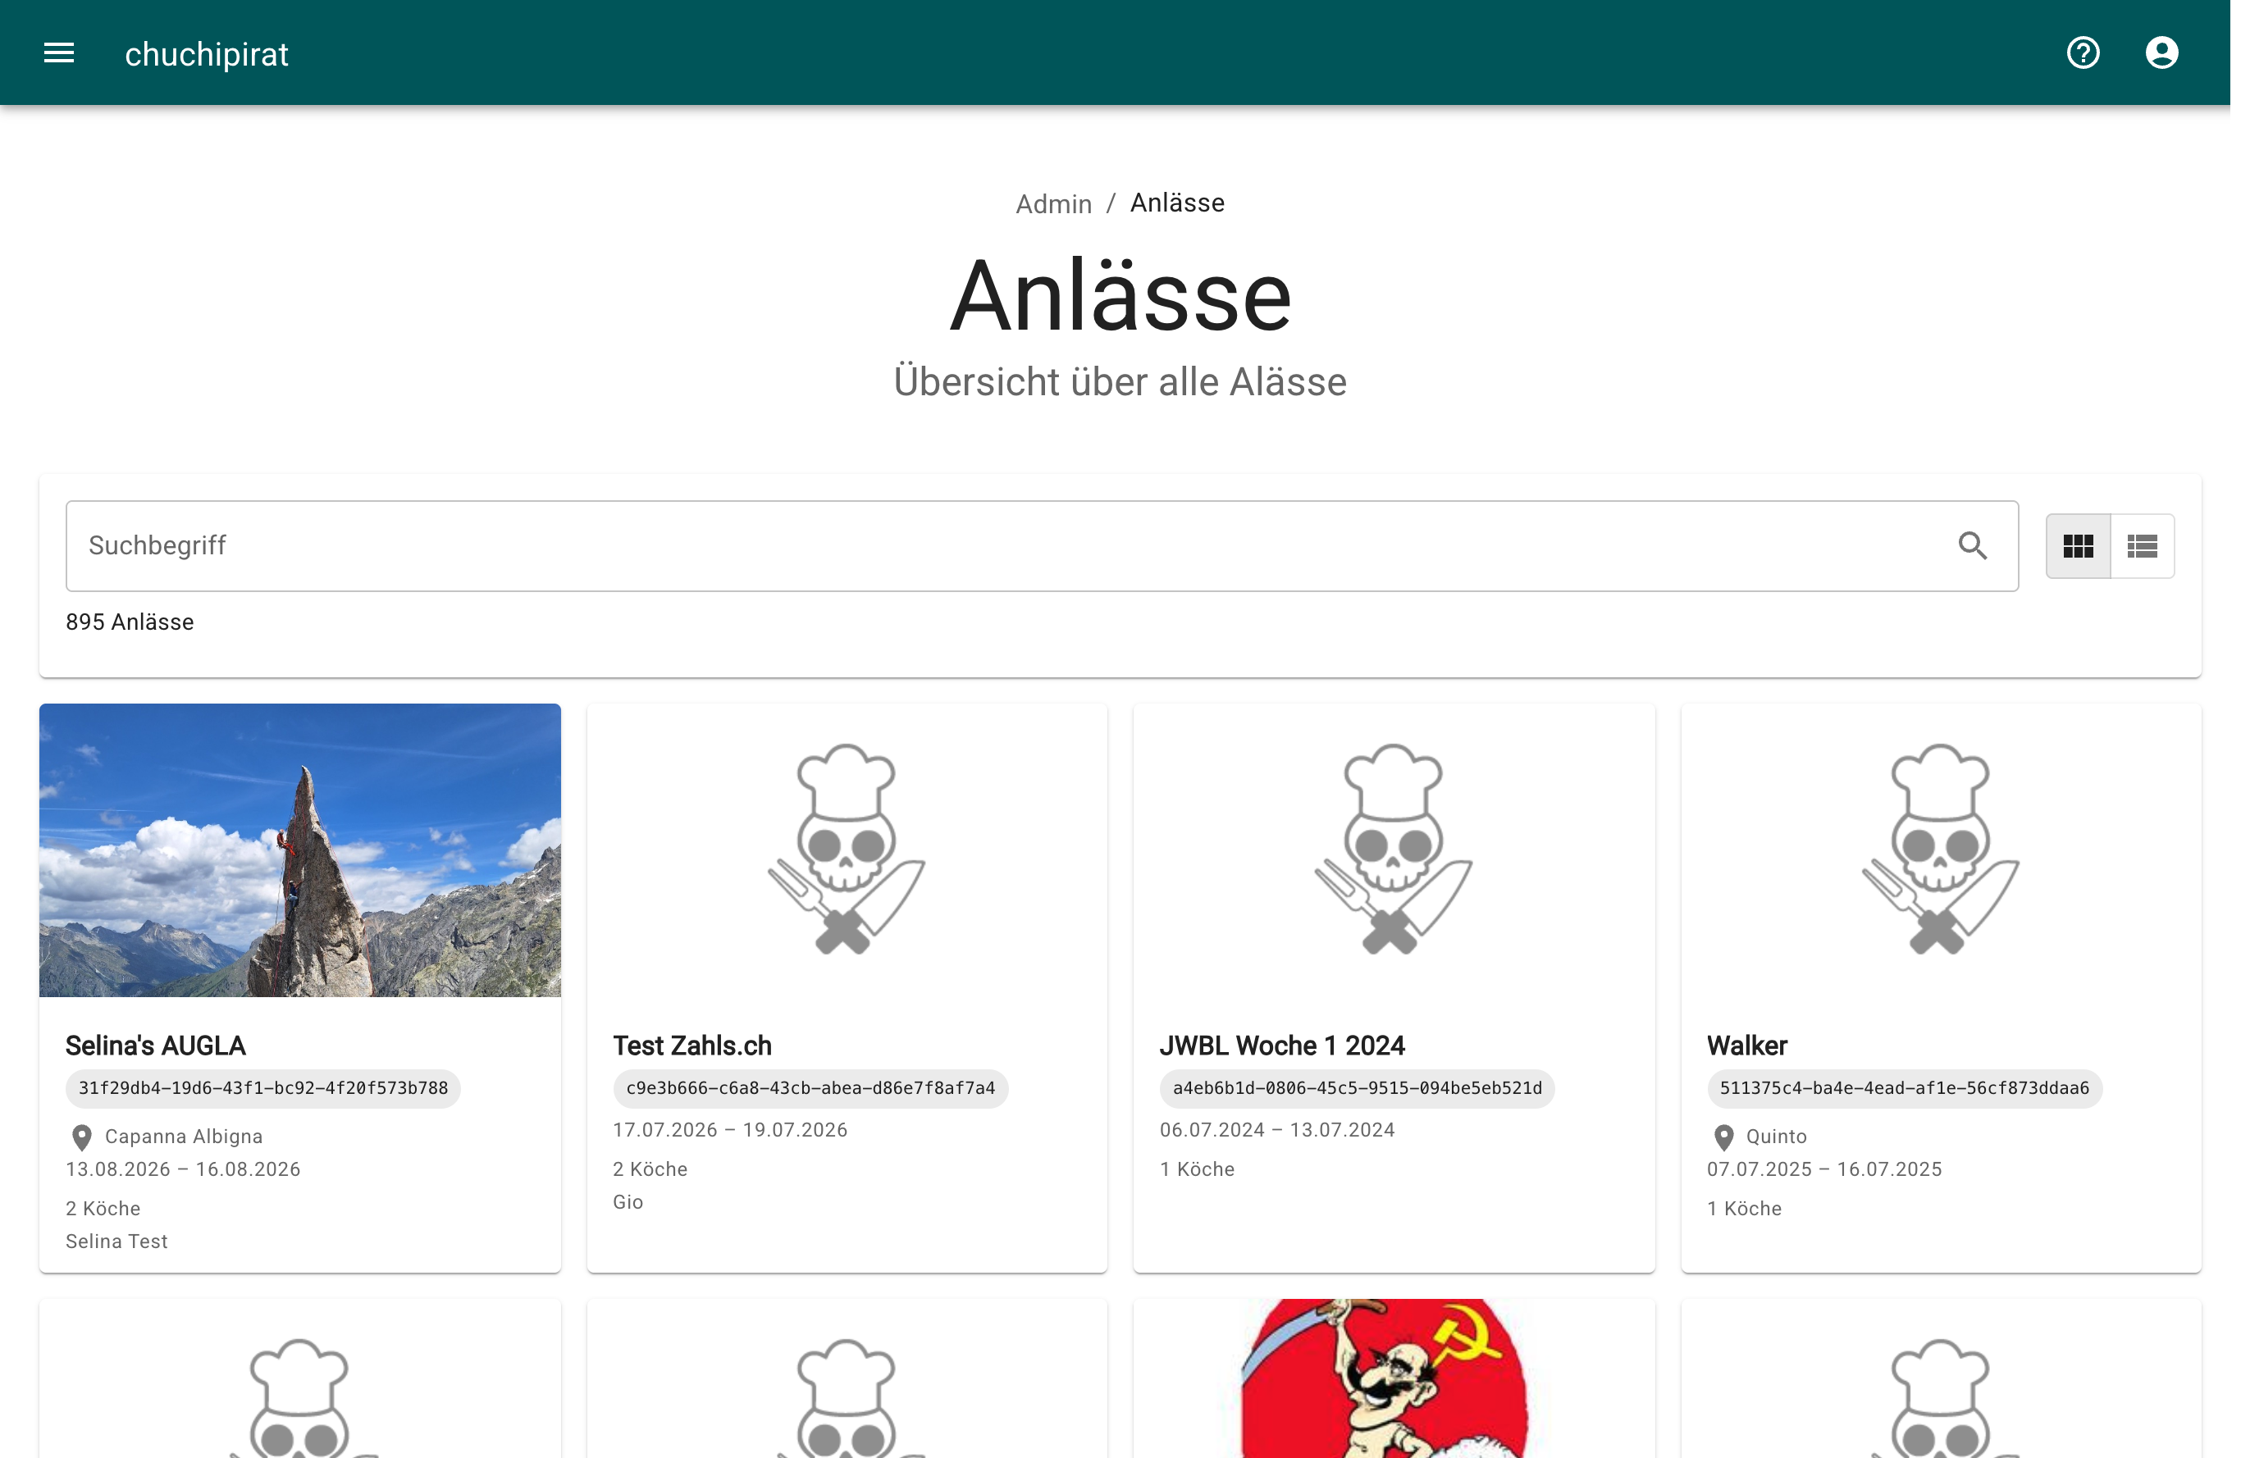Click ID chip a4eb6b1d-0806-45c5-9515-094be5eb521d
Image resolution: width=2241 pixels, height=1458 pixels.
1357,1089
